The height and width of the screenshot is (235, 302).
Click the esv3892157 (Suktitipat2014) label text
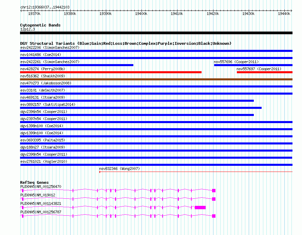coord(48,104)
